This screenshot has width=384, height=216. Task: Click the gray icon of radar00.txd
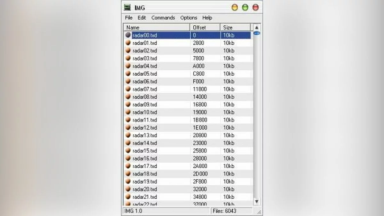click(x=128, y=35)
